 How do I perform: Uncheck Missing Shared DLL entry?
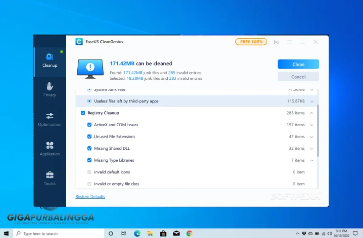coord(89,148)
